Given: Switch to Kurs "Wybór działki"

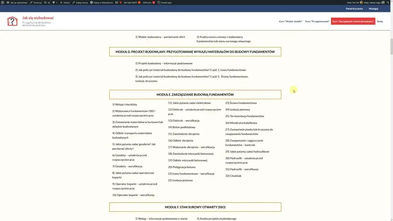Looking at the screenshot, I should (x=291, y=21).
